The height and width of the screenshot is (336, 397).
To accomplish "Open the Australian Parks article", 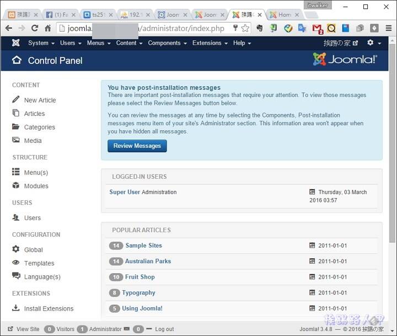I will (x=148, y=261).
